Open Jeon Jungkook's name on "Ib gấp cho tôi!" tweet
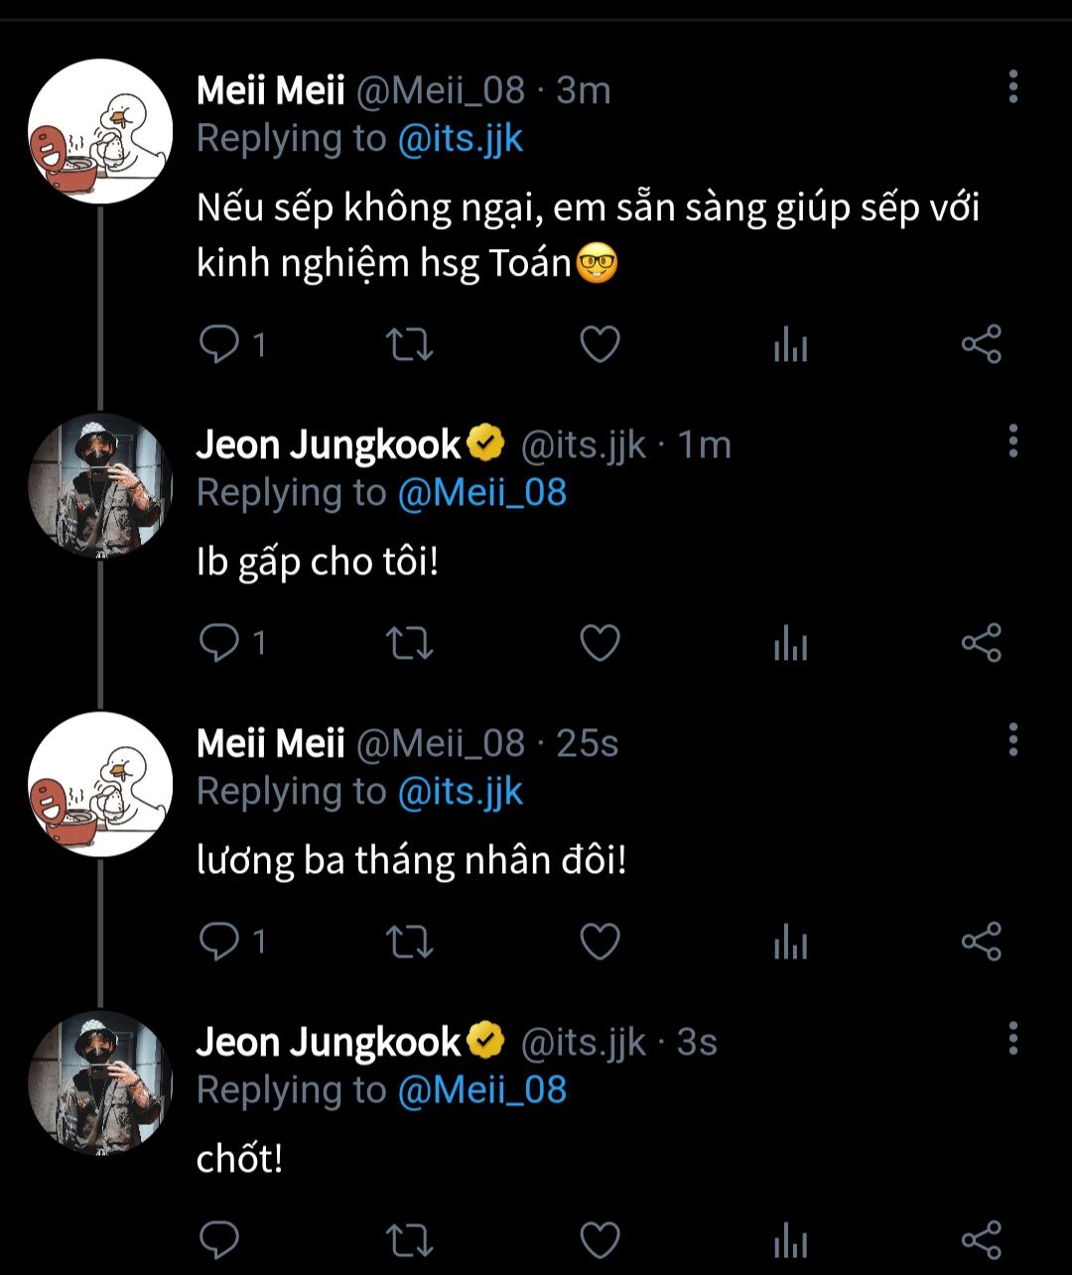Image resolution: width=1072 pixels, height=1275 pixels. pyautogui.click(x=329, y=445)
